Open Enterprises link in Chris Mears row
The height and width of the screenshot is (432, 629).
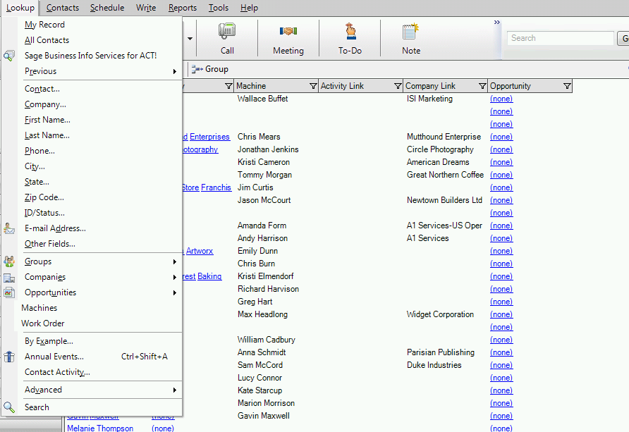(x=210, y=137)
